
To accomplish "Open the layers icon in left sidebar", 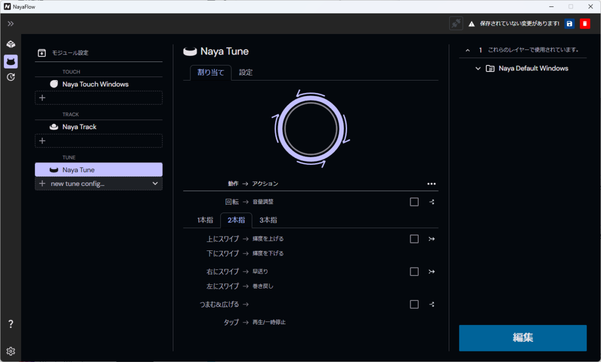I will [x=11, y=44].
